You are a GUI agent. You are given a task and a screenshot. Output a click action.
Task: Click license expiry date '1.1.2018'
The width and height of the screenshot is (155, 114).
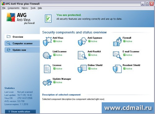tap(24, 104)
